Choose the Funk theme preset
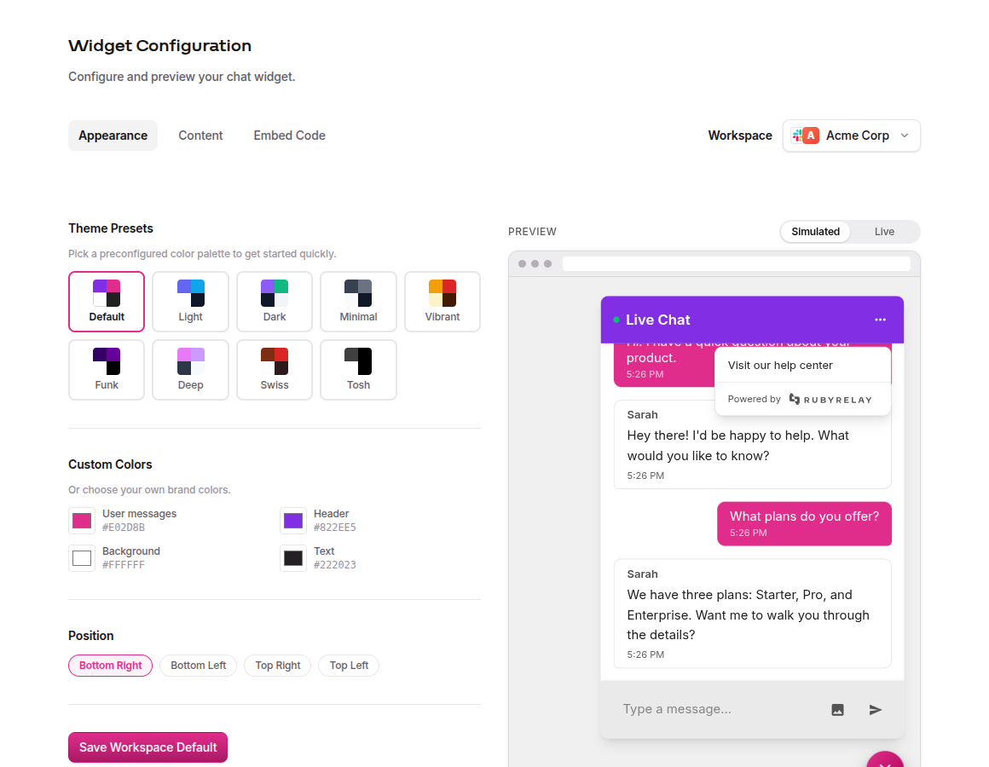 [x=107, y=369]
